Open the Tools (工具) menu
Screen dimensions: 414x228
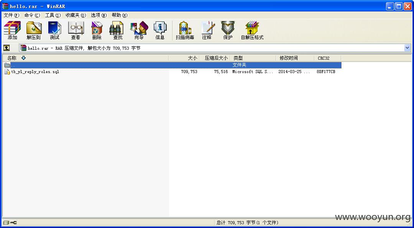(53, 15)
